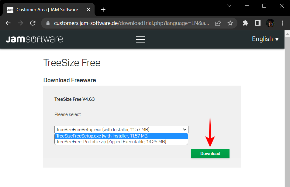The image size is (290, 187).
Task: Click inside the address bar
Action: pyautogui.click(x=122, y=23)
